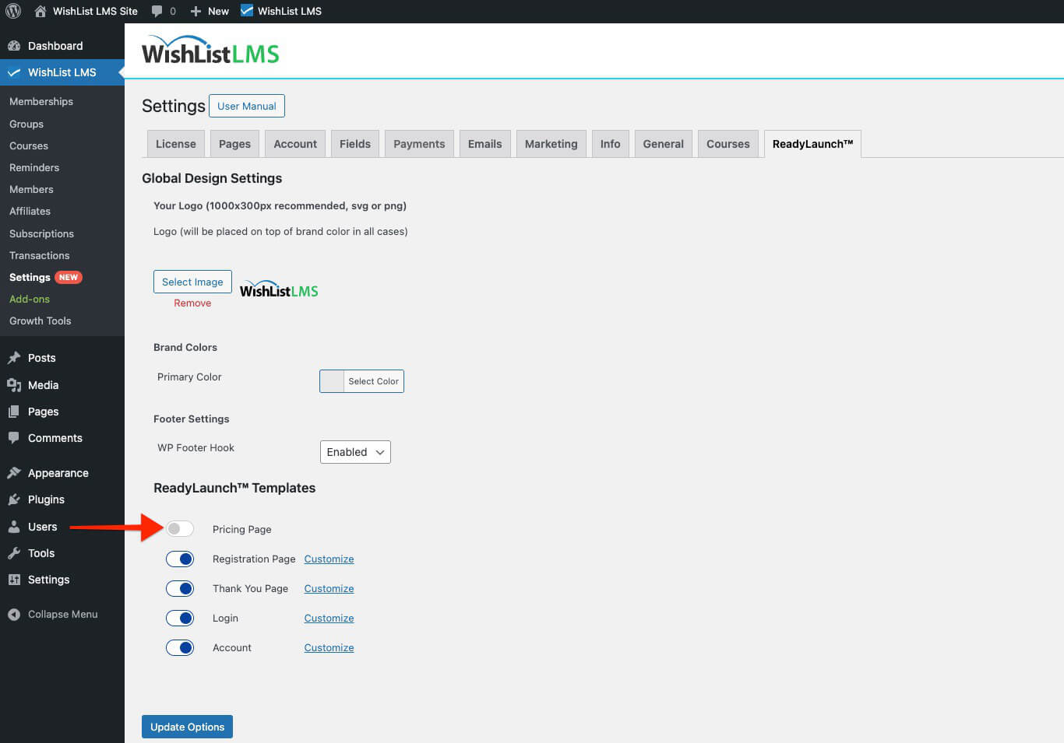Click Update Options

click(x=187, y=726)
